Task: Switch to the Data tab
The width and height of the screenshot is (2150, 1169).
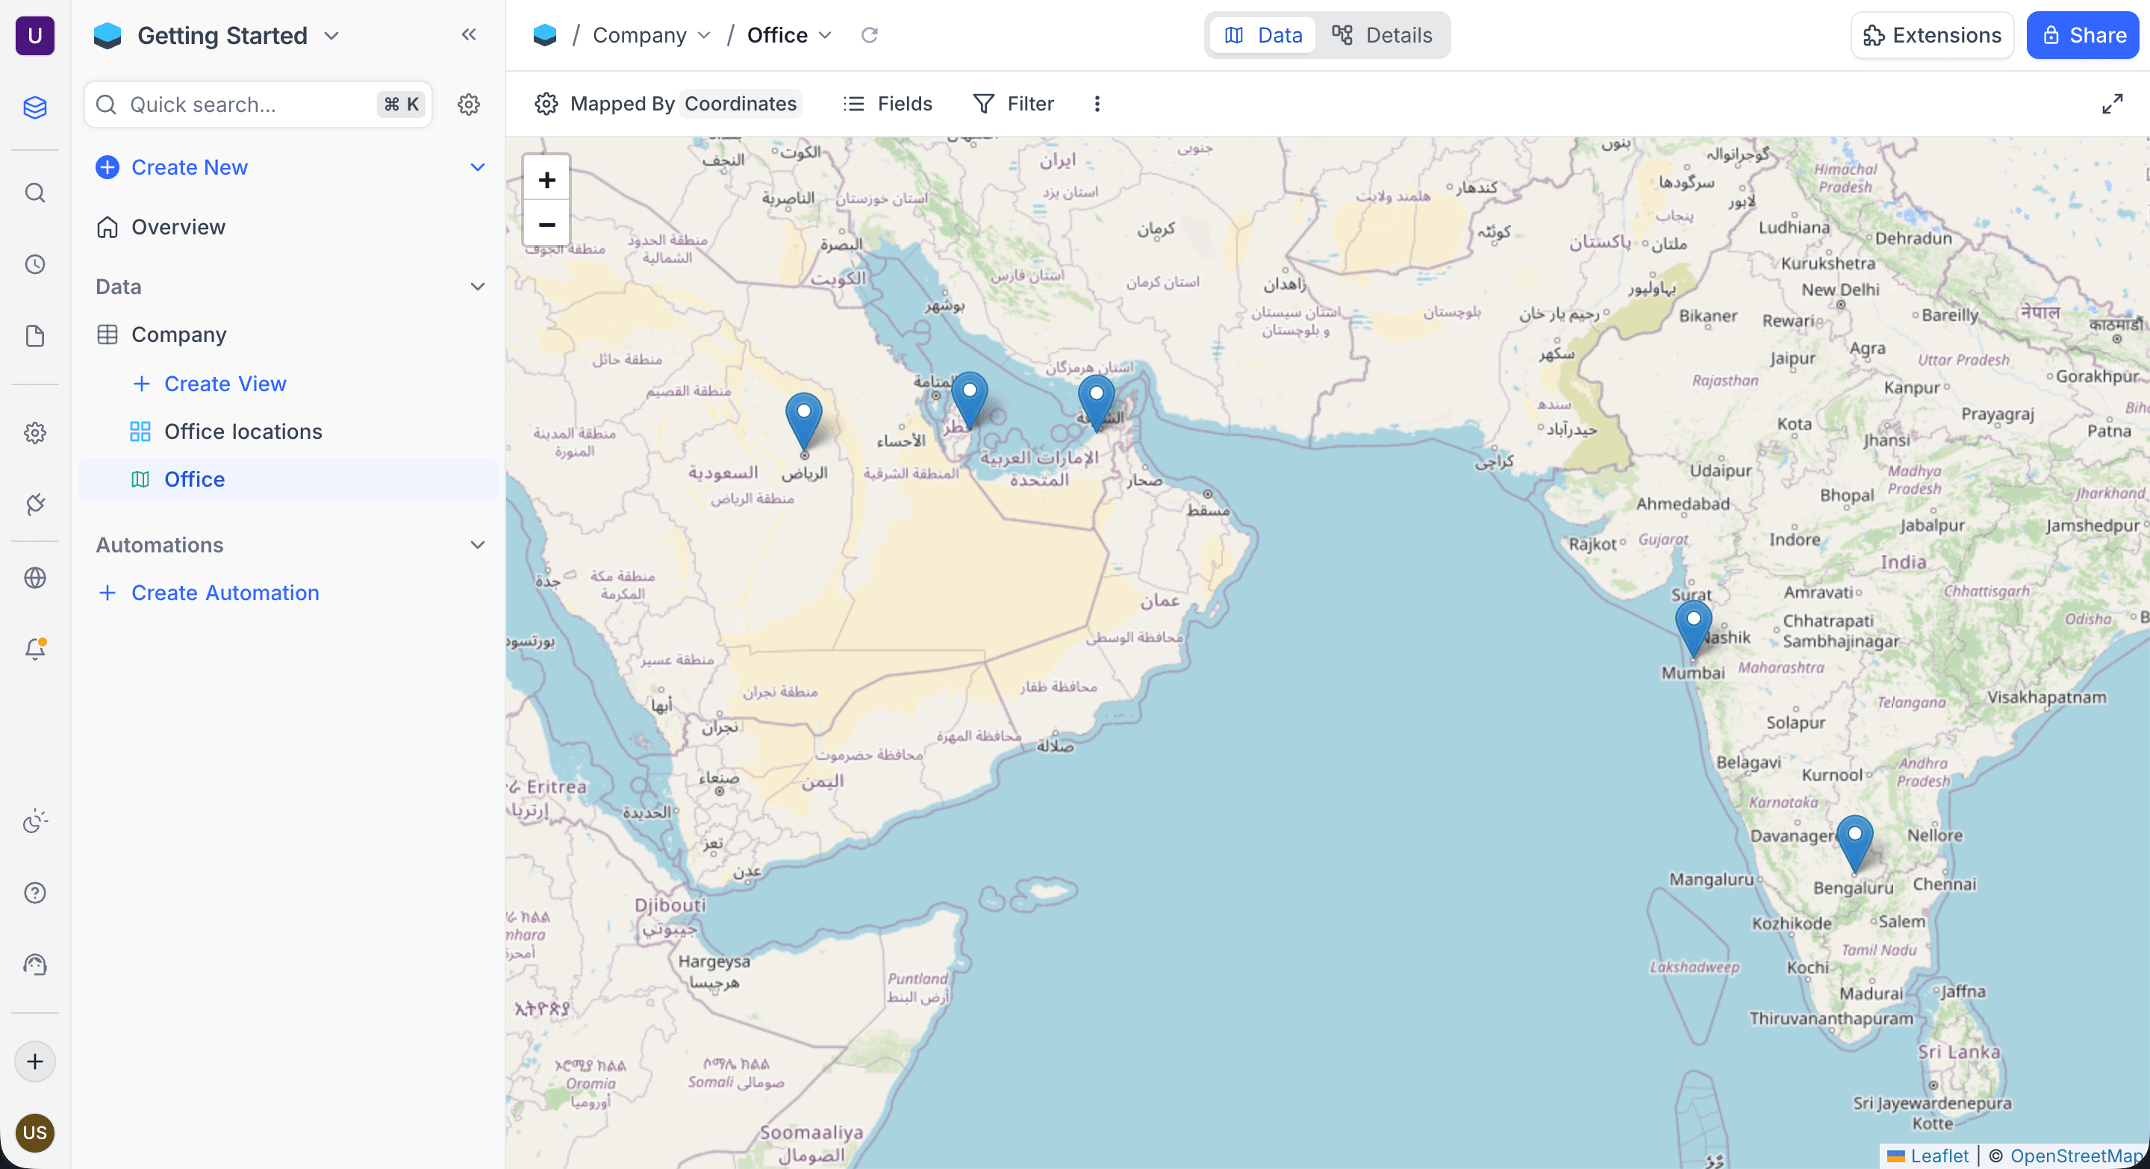Action: pyautogui.click(x=1262, y=35)
